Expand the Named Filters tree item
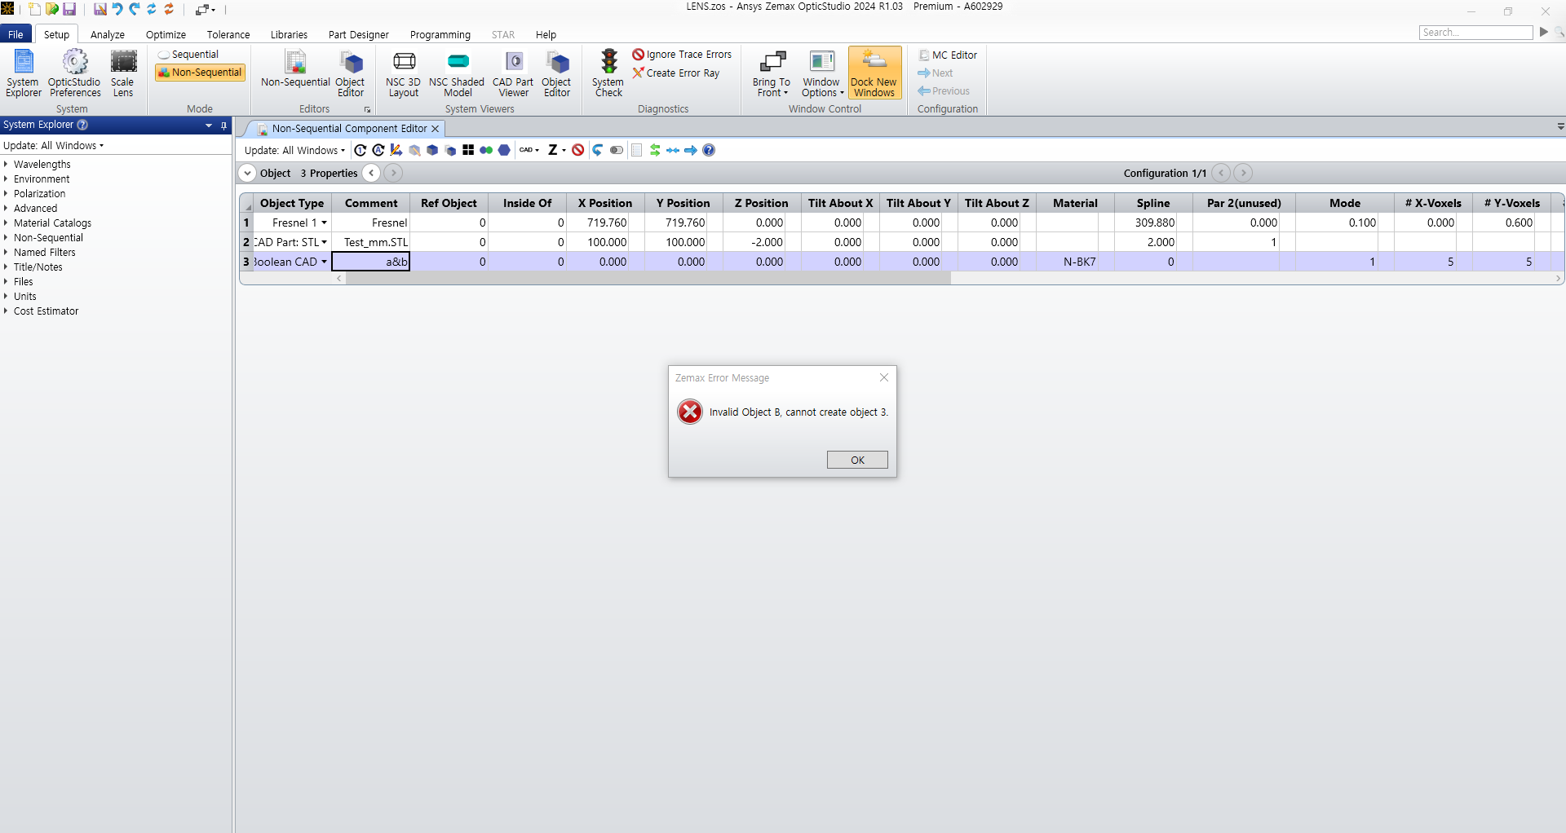The width and height of the screenshot is (1566, 833). [x=5, y=252]
